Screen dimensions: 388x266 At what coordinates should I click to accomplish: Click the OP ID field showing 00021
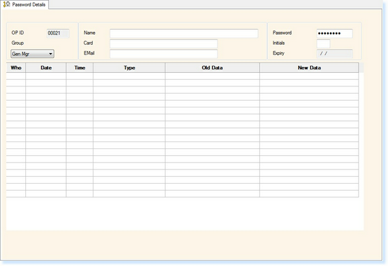point(58,33)
